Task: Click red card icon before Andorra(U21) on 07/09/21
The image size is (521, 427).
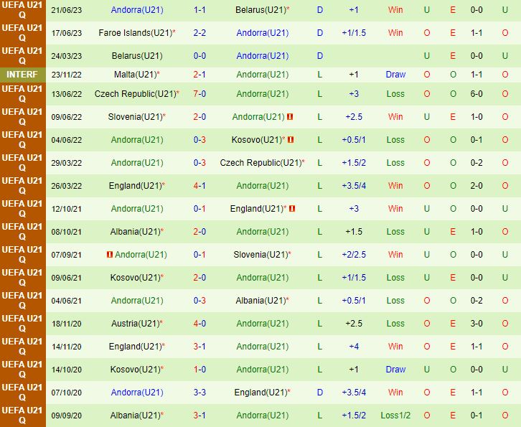Action: coord(109,255)
